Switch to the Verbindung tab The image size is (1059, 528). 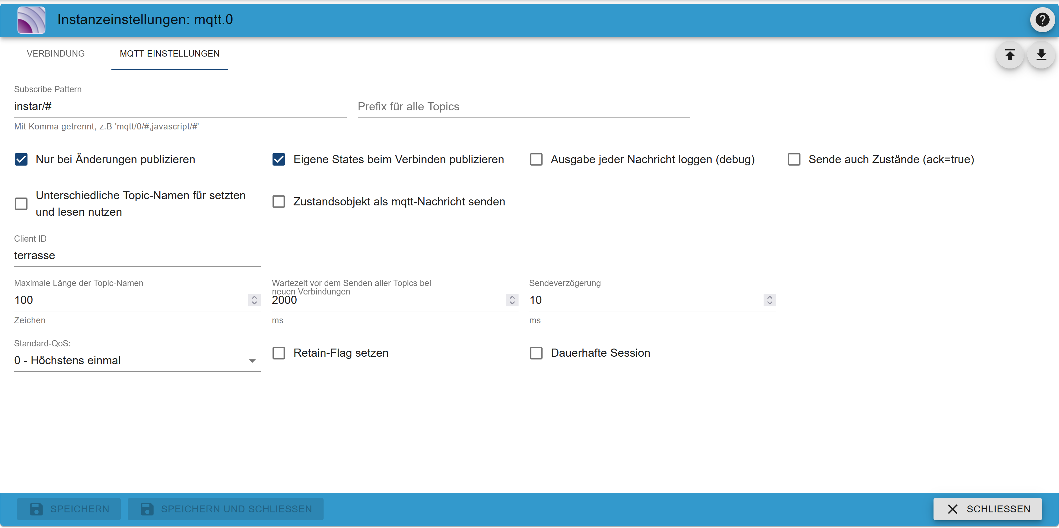pos(55,54)
